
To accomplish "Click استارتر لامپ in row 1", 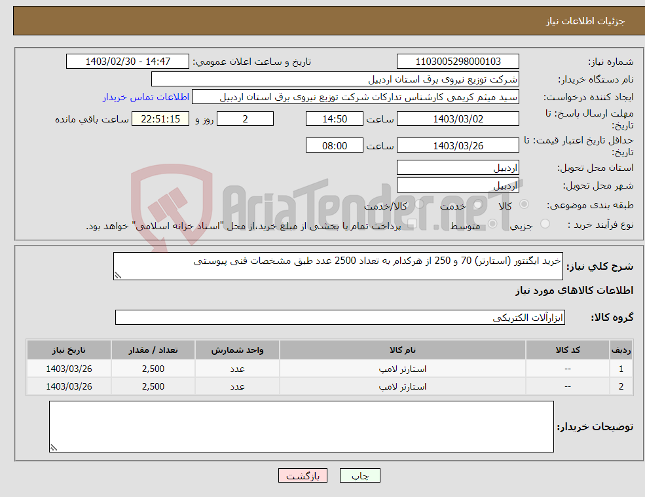I will tap(403, 369).
